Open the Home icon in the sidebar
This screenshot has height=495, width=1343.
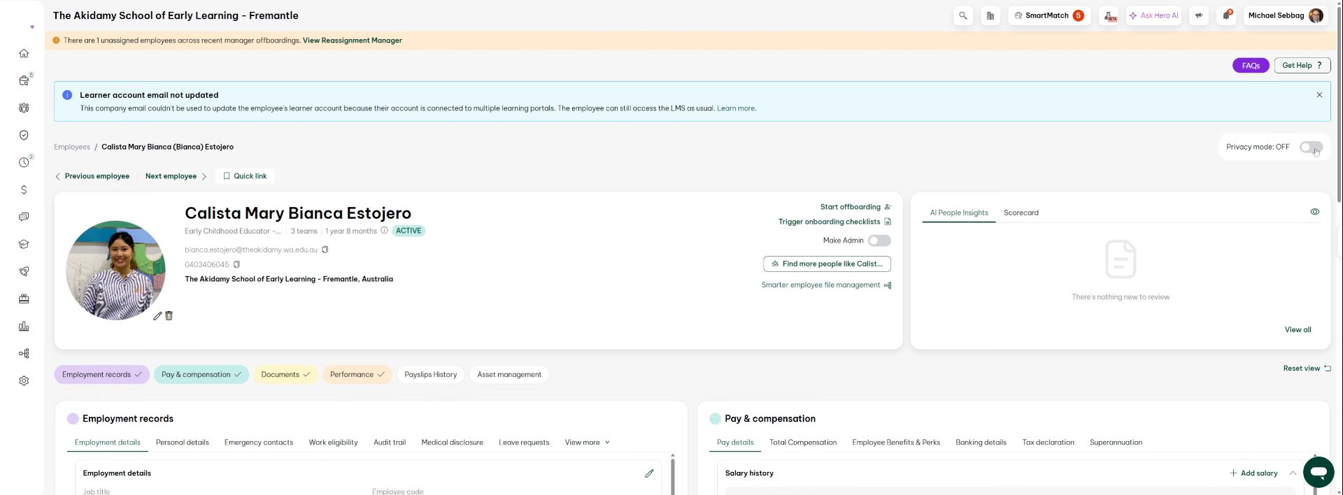(24, 53)
